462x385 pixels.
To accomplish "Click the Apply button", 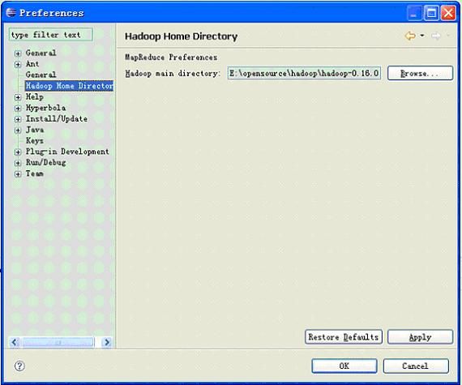I will tap(420, 336).
